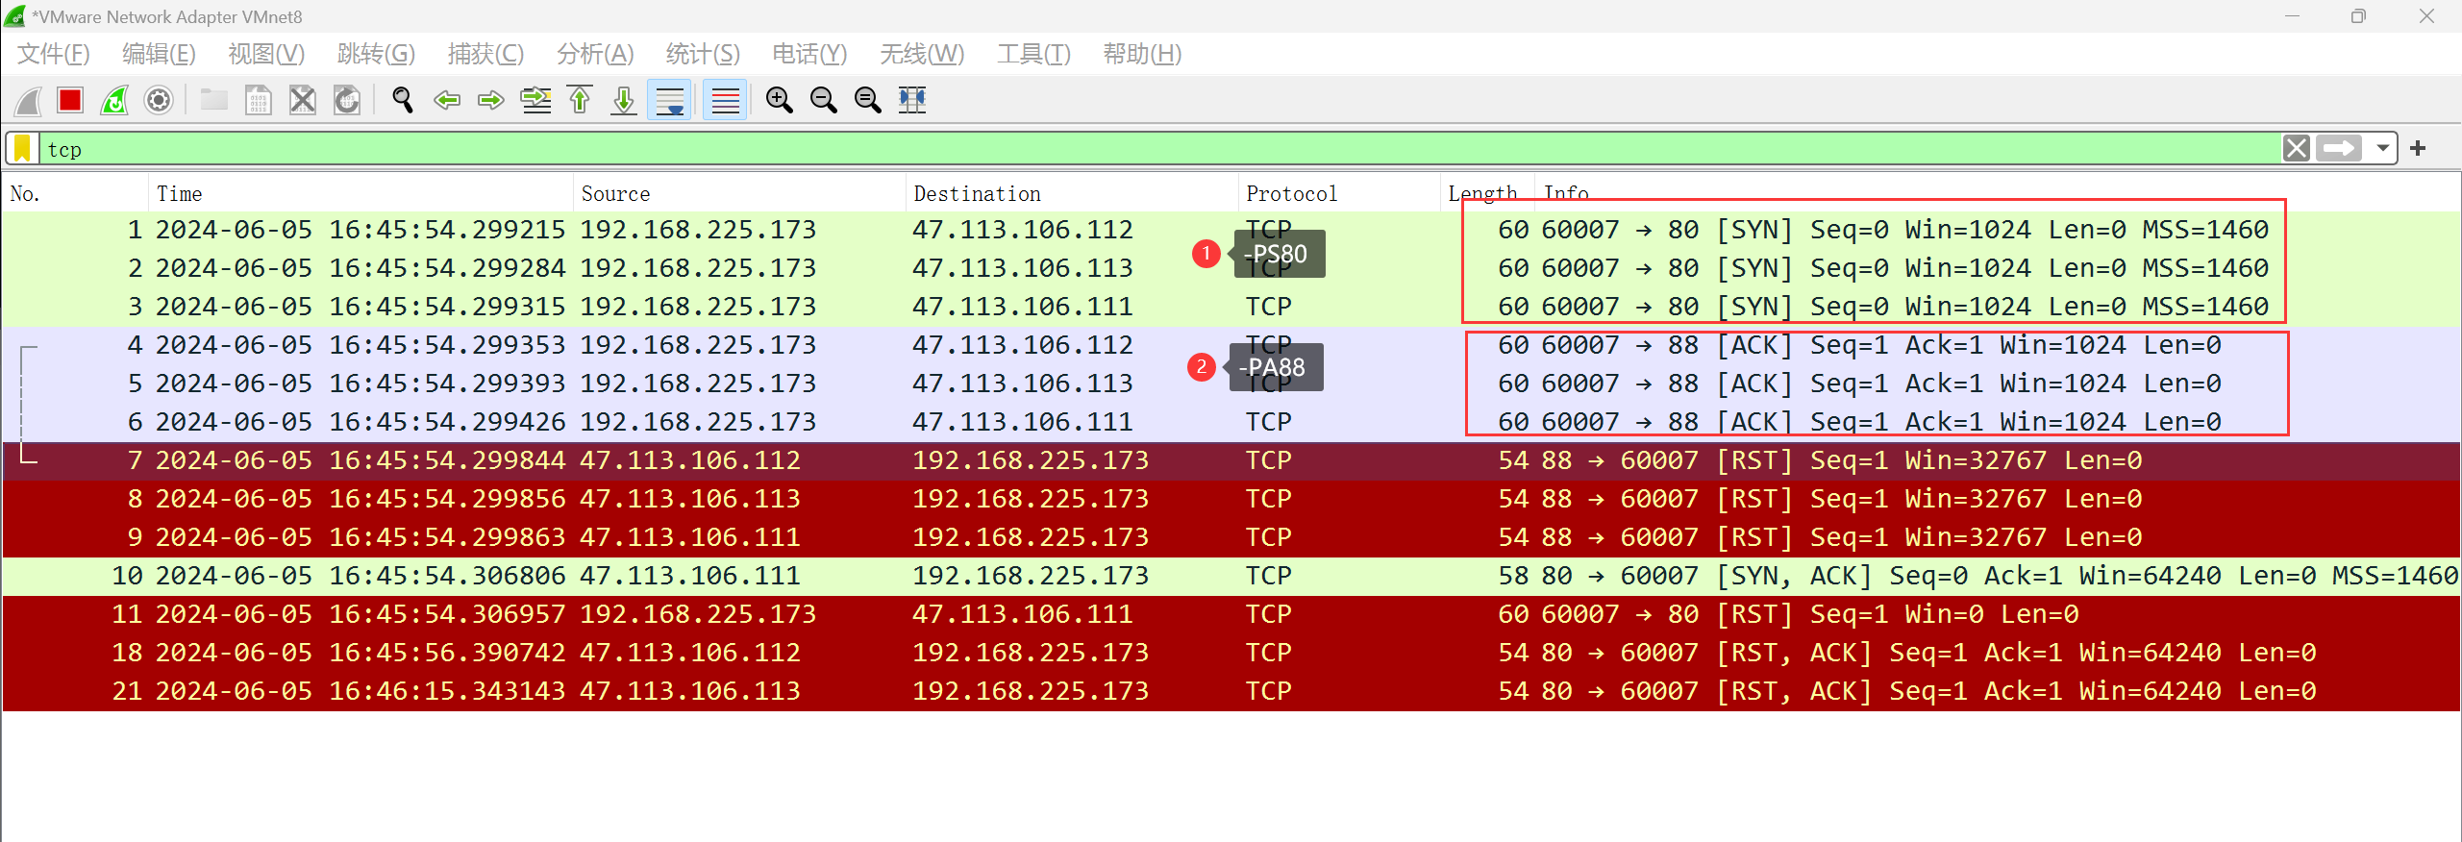The width and height of the screenshot is (2462, 842).
Task: Go forward to next packet arrow
Action: pos(491,100)
